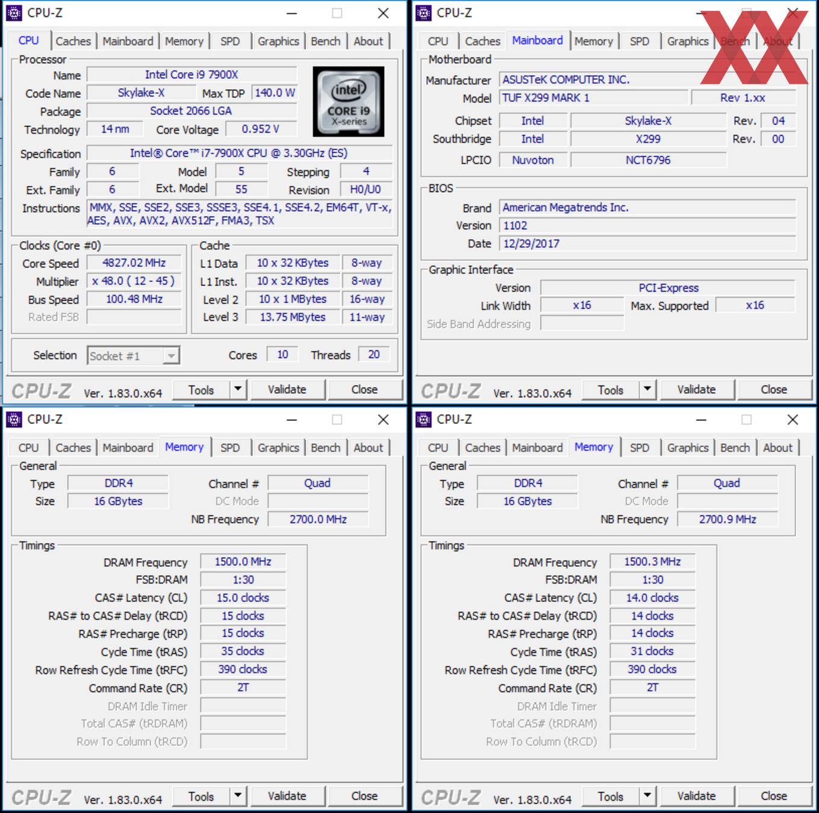Open Graphics tab in bottom-right Memory window

688,447
